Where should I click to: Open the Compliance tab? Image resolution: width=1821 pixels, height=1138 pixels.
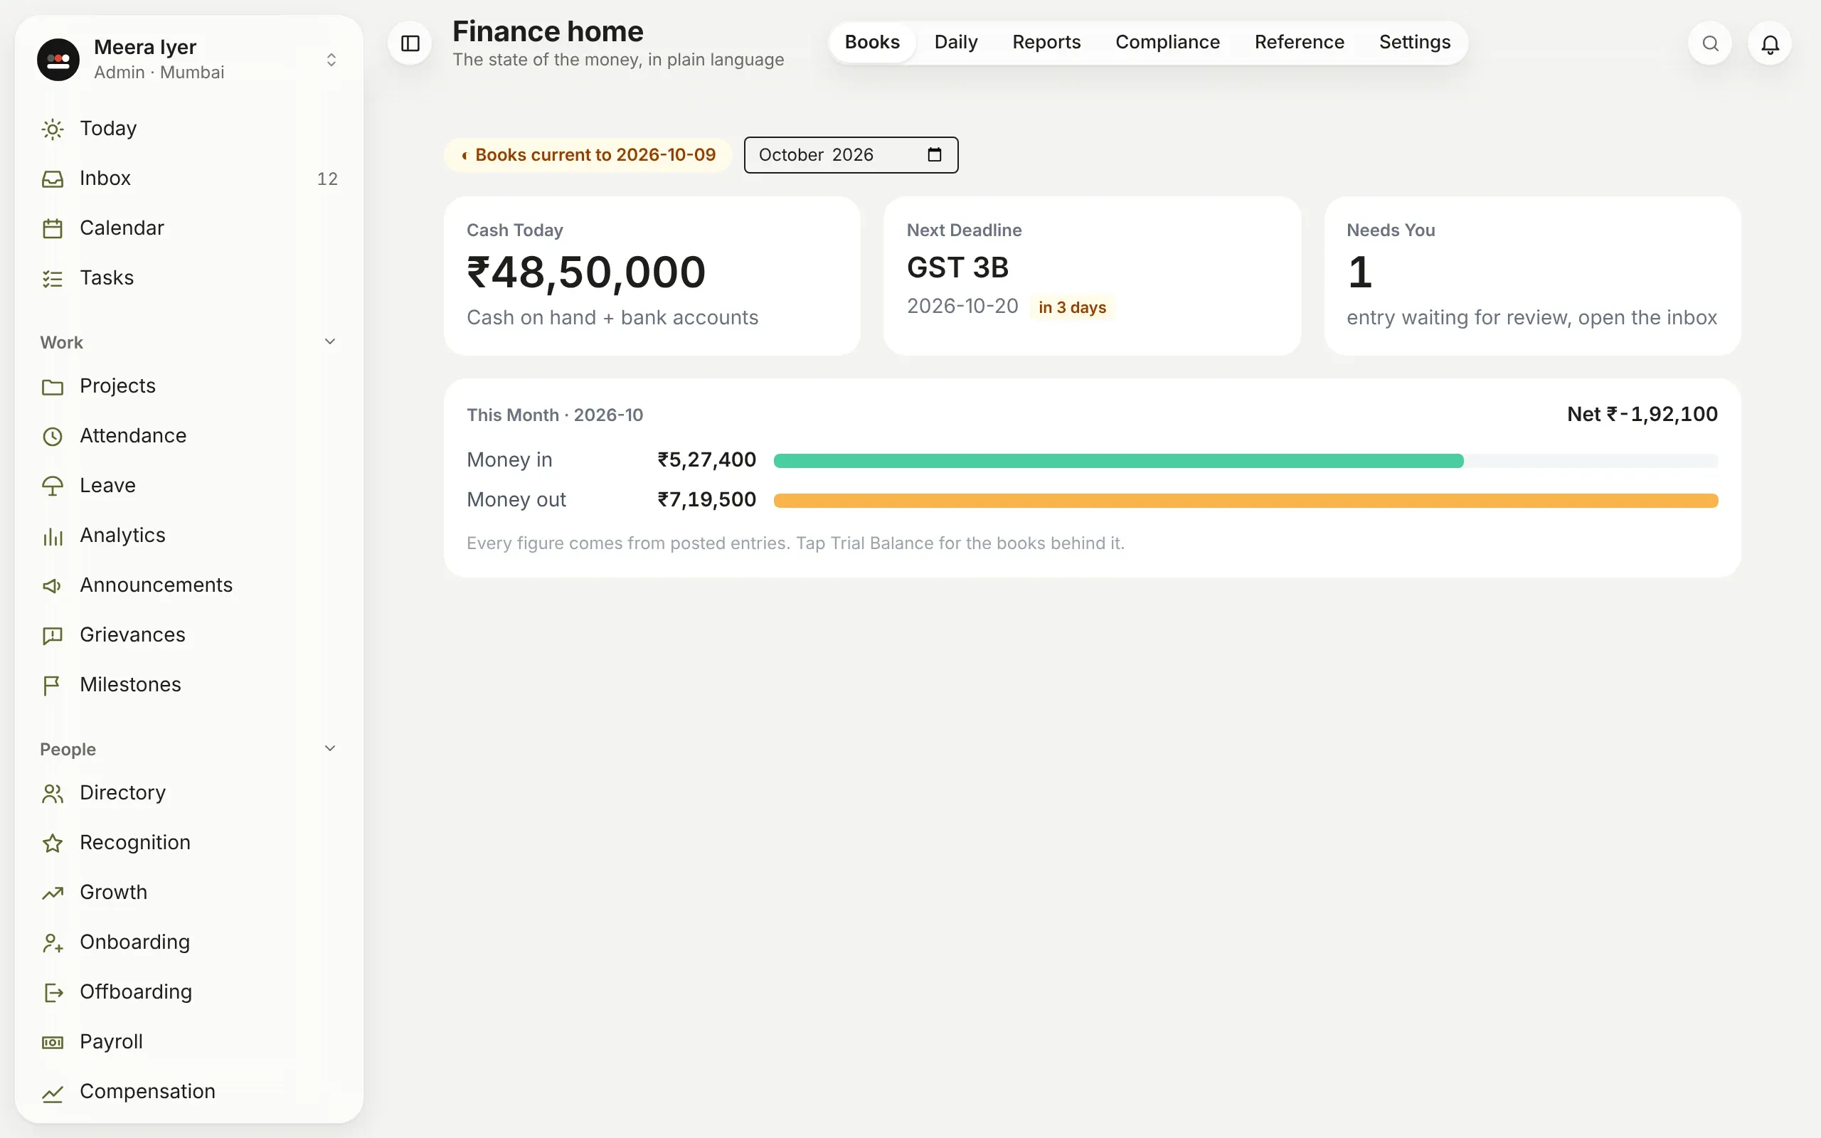point(1167,42)
